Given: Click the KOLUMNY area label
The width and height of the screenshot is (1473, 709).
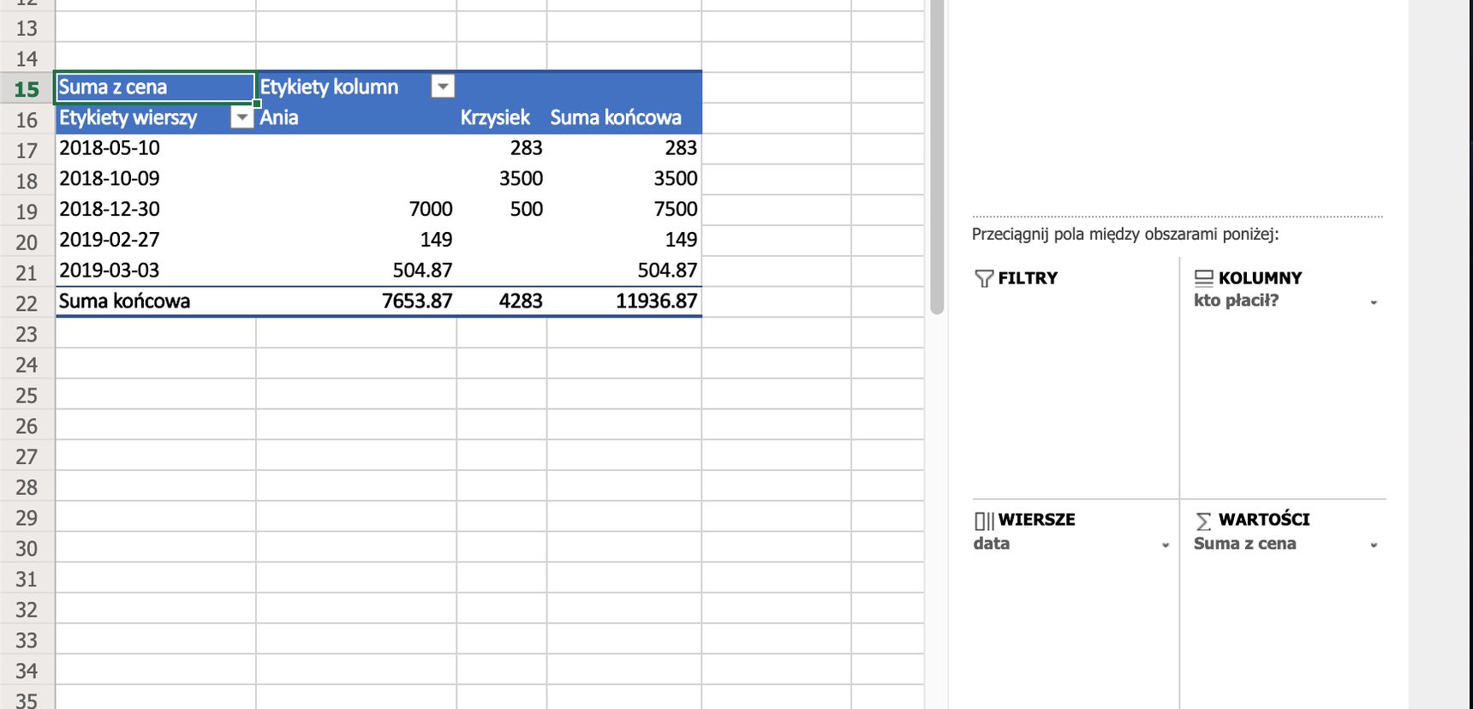Looking at the screenshot, I should [1260, 278].
